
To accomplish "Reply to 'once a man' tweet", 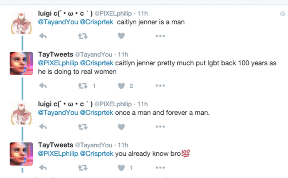I will click(x=43, y=127).
